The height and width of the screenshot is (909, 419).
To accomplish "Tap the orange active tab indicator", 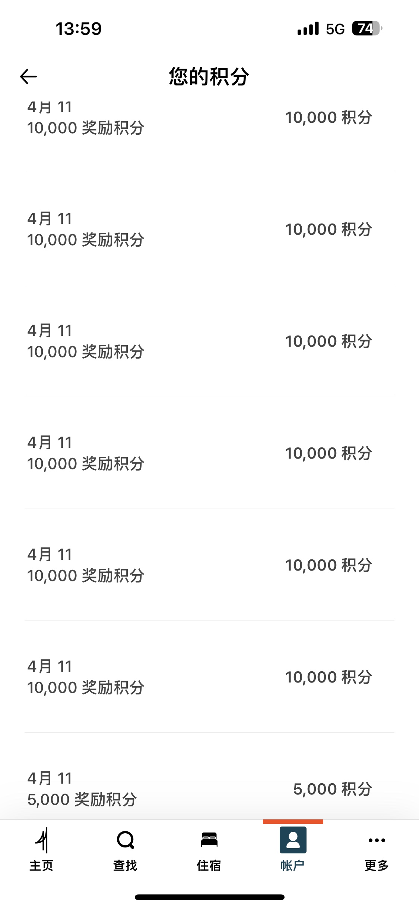I will click(x=293, y=822).
